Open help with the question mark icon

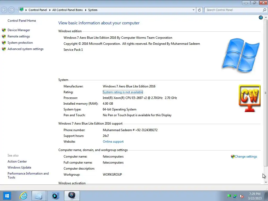[261, 17]
